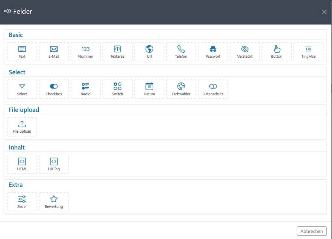Add the Bewertung rating field
Image resolution: width=332 pixels, height=239 pixels.
(x=54, y=202)
